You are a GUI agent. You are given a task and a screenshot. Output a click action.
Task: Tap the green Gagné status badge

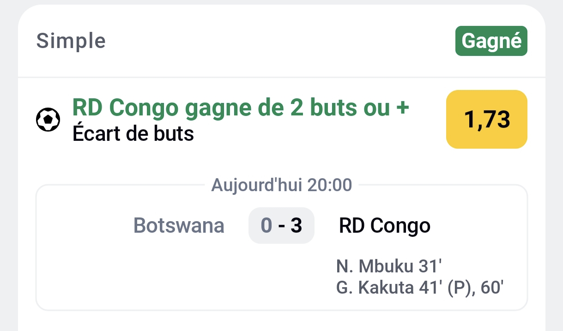point(491,41)
